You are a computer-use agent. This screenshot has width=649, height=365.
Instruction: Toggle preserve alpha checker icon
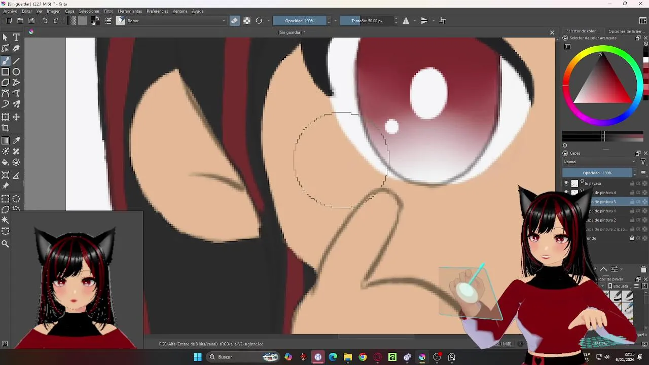click(x=247, y=21)
